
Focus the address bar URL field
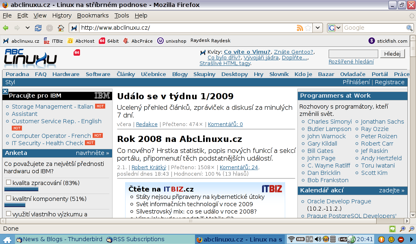coord(187,28)
